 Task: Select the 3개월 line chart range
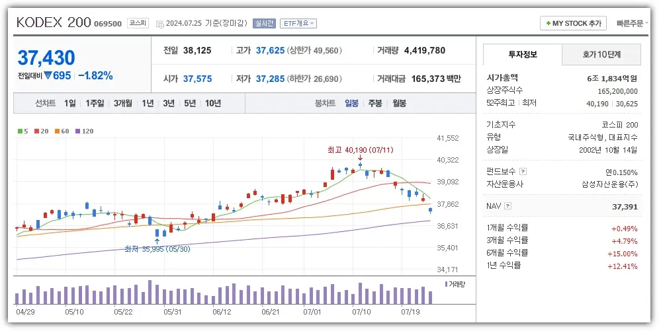[x=123, y=104]
